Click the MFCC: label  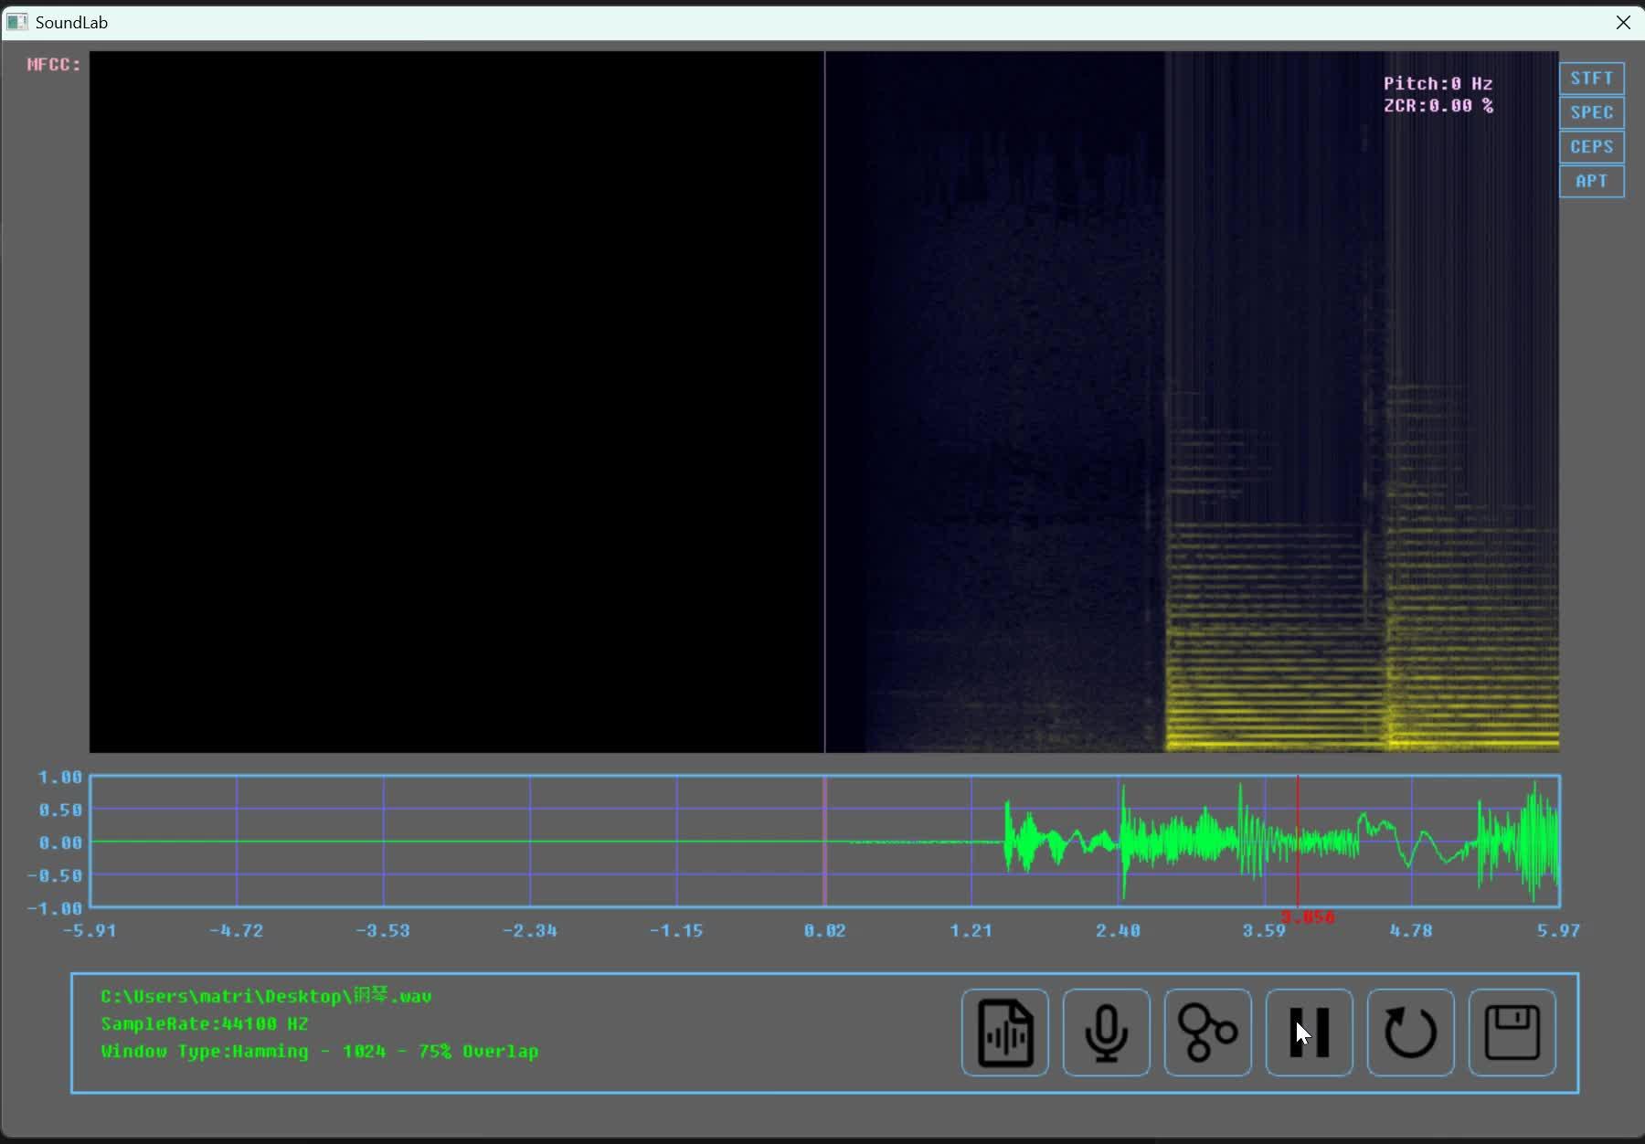[54, 64]
